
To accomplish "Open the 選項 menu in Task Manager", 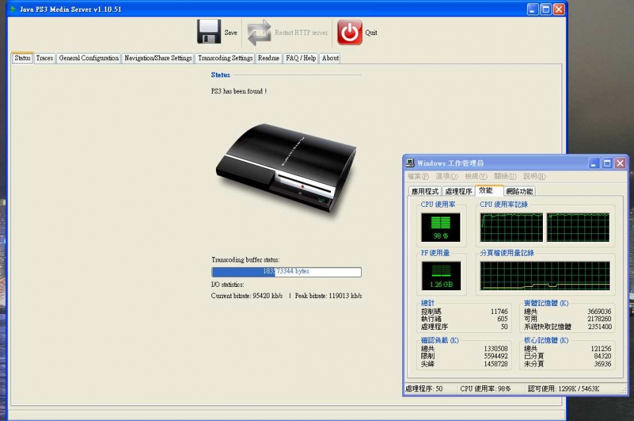I will pyautogui.click(x=446, y=176).
